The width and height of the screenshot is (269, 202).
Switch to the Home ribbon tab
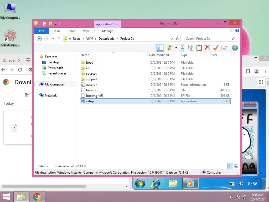pyautogui.click(x=56, y=31)
